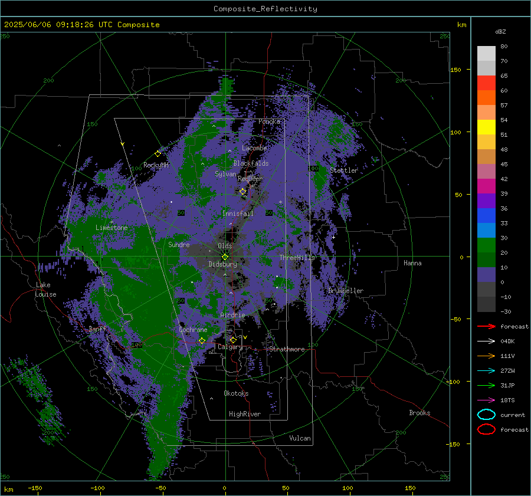
Task: Click the orange 111V arrow legend icon
Action: (x=486, y=356)
